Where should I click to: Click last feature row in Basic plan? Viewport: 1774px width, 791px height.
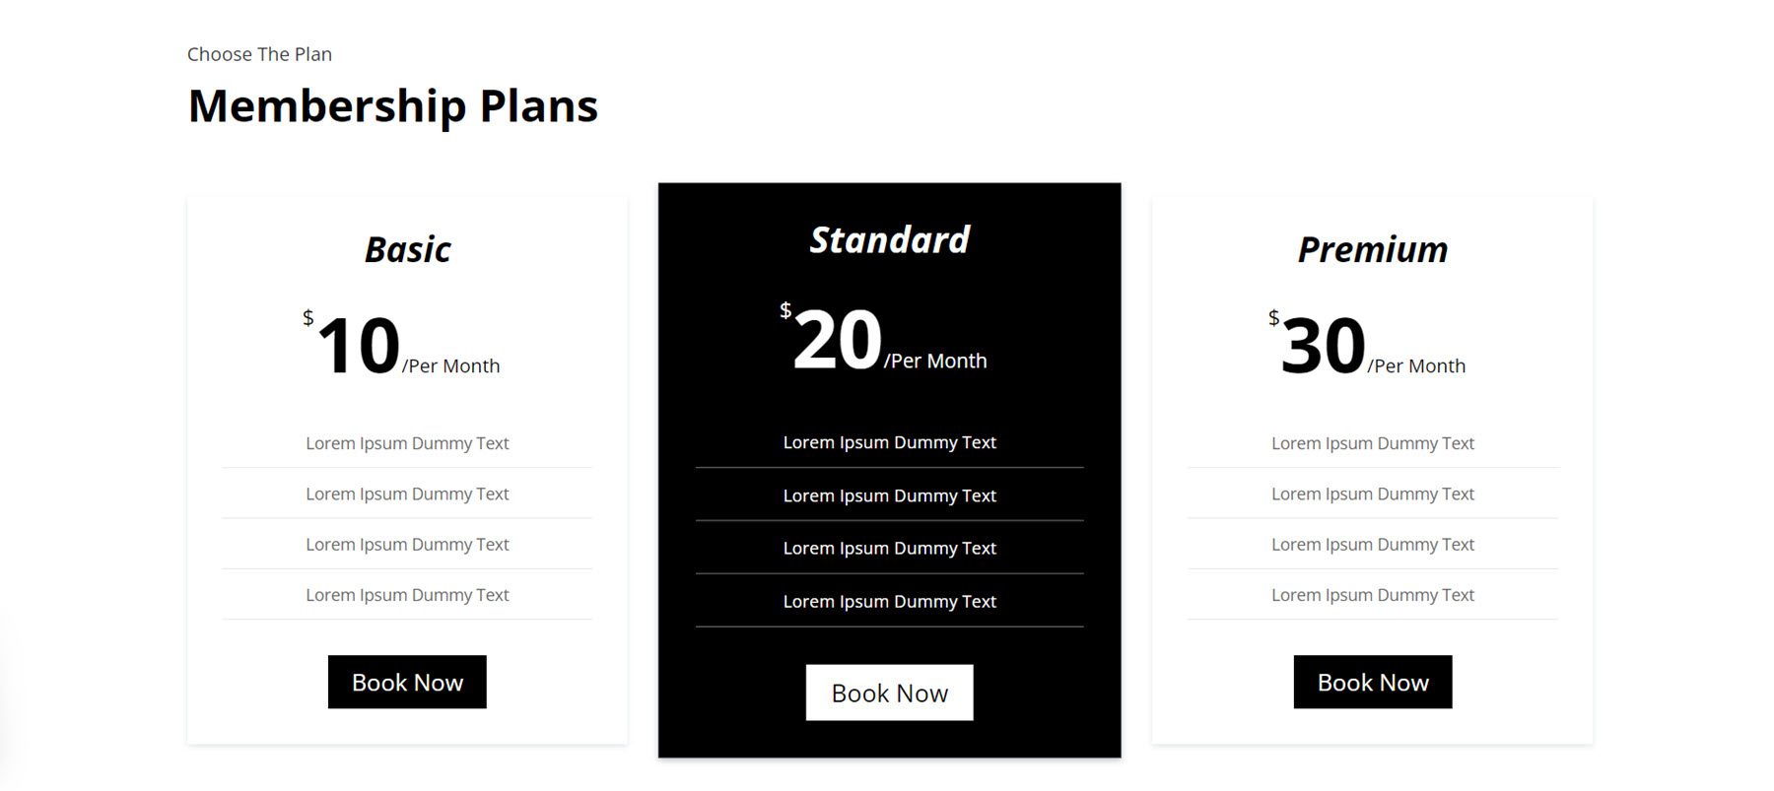[407, 595]
